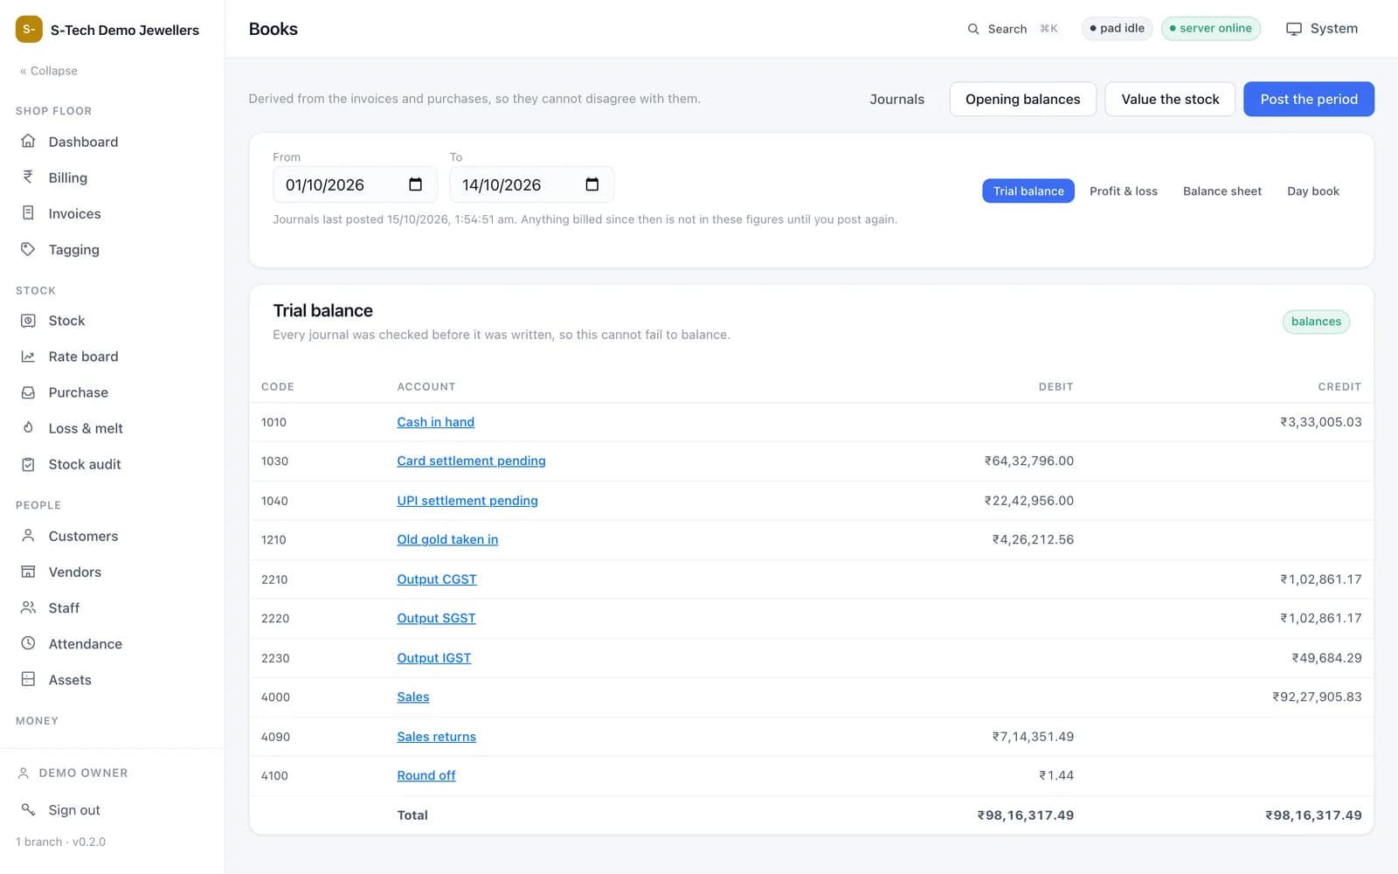Image resolution: width=1398 pixels, height=874 pixels.
Task: Select the Staff people icon
Action: 28,607
